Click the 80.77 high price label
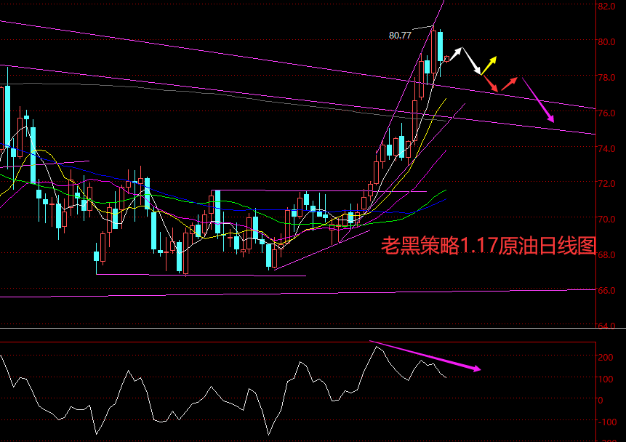The width and height of the screenshot is (626, 442). tap(400, 36)
